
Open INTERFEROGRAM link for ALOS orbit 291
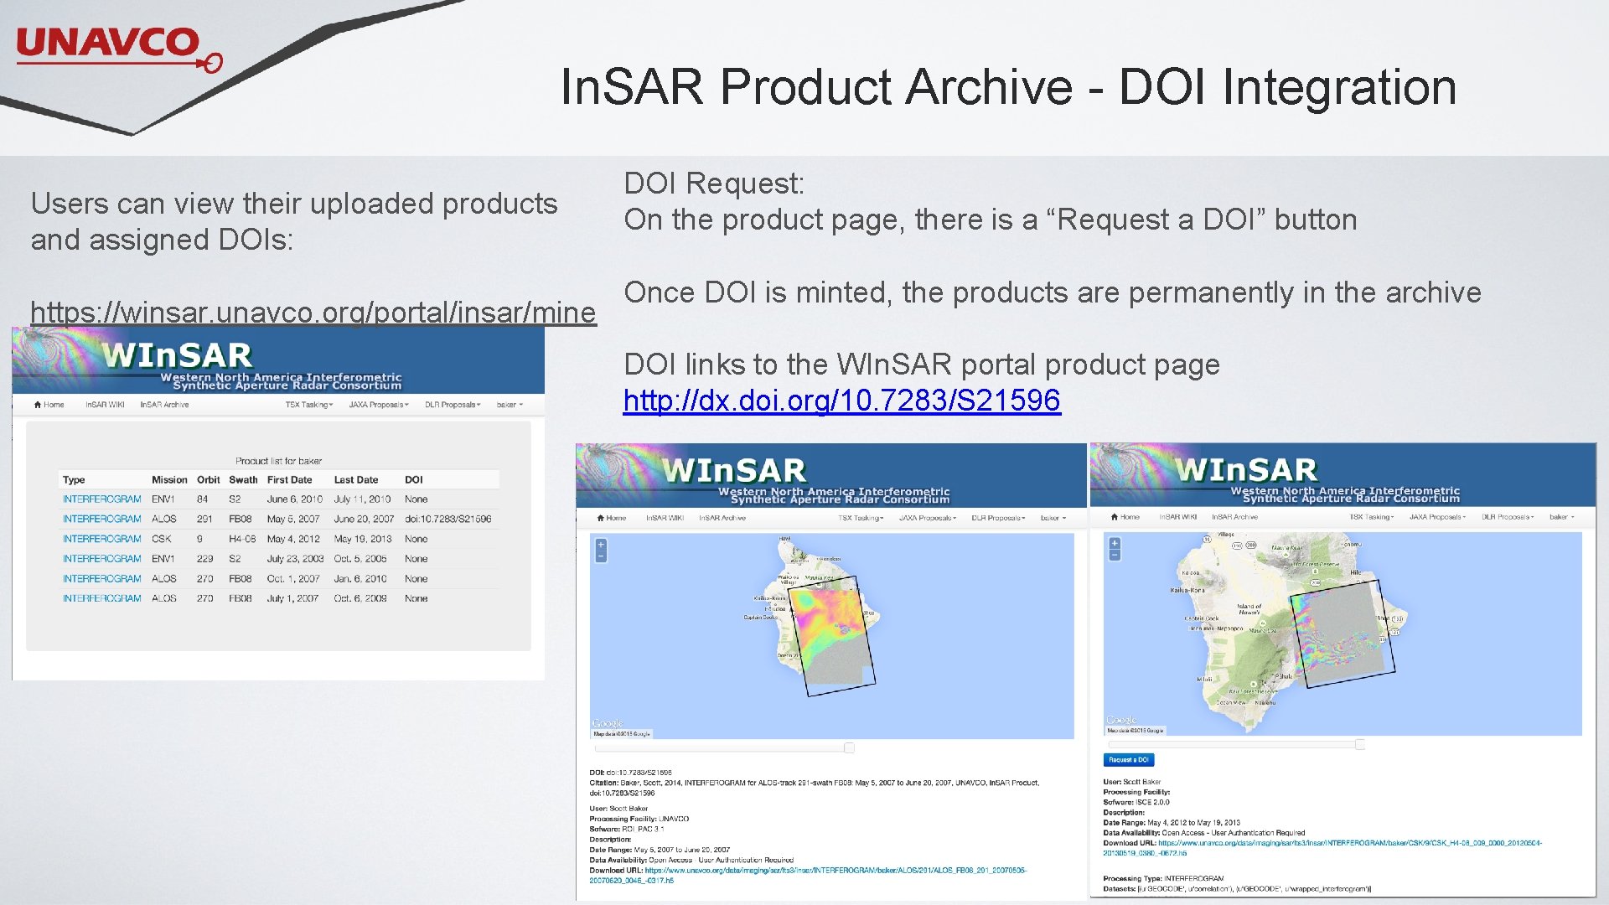click(102, 520)
